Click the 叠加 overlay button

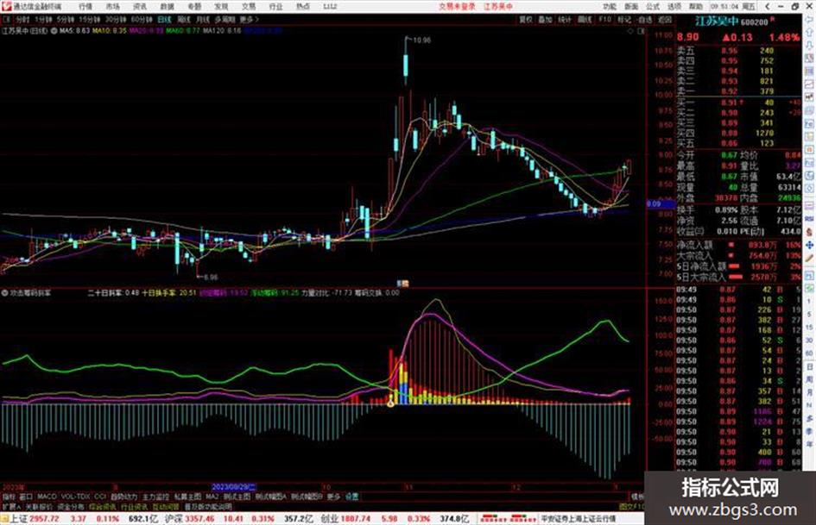(x=545, y=20)
